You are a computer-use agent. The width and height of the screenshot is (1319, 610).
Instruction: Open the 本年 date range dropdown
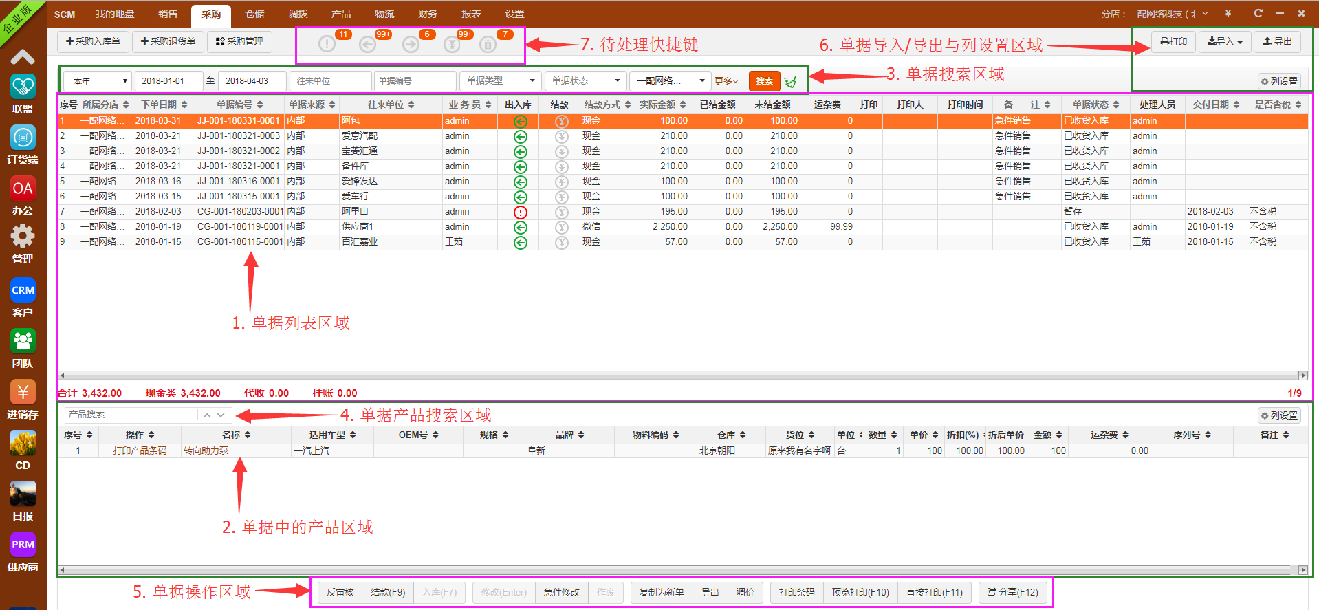pyautogui.click(x=97, y=81)
